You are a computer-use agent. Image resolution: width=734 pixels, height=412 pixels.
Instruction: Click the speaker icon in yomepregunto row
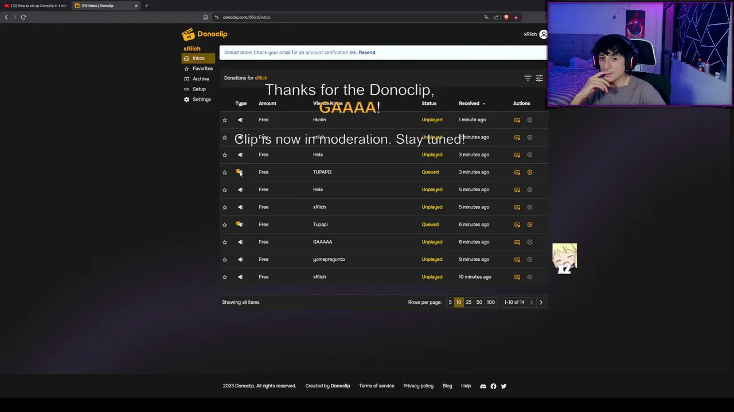pyautogui.click(x=241, y=259)
